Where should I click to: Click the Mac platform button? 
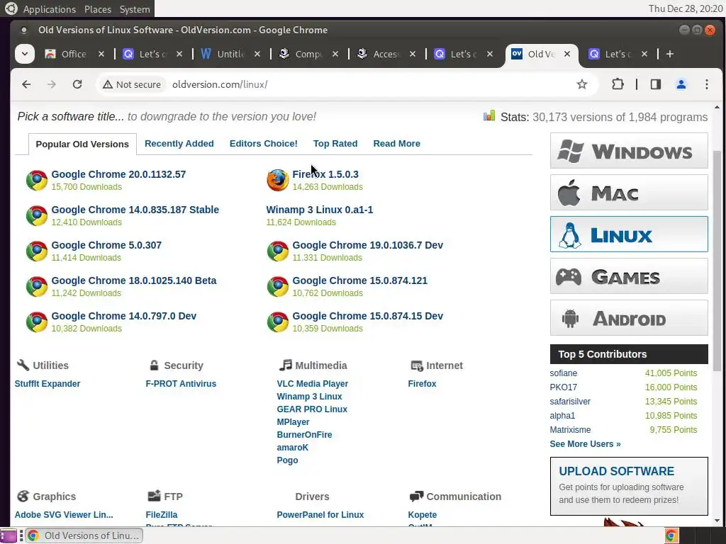coord(629,193)
